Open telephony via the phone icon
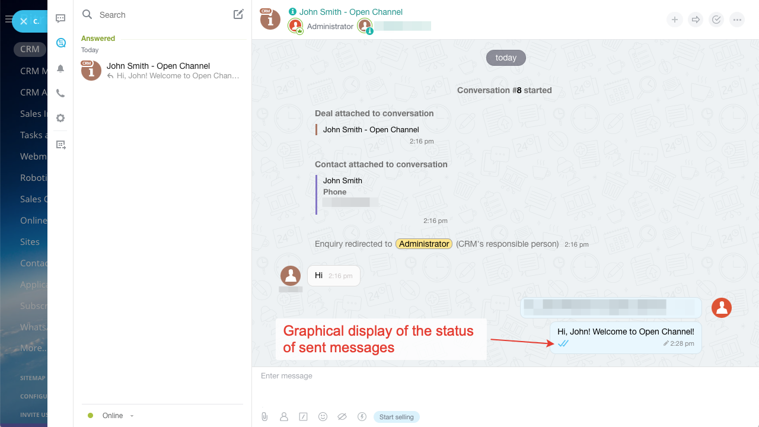Viewport: 759px width, 427px height. 60,93
